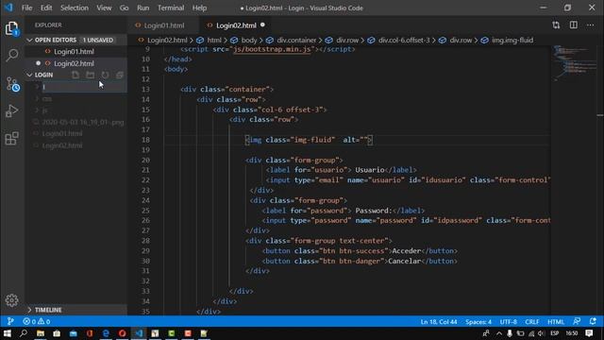Click the ESP keyboard language indicator
The image size is (604, 340).
(555, 333)
